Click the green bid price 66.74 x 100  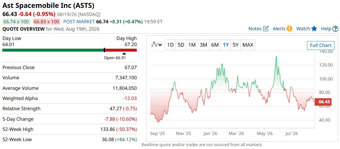tap(15, 22)
